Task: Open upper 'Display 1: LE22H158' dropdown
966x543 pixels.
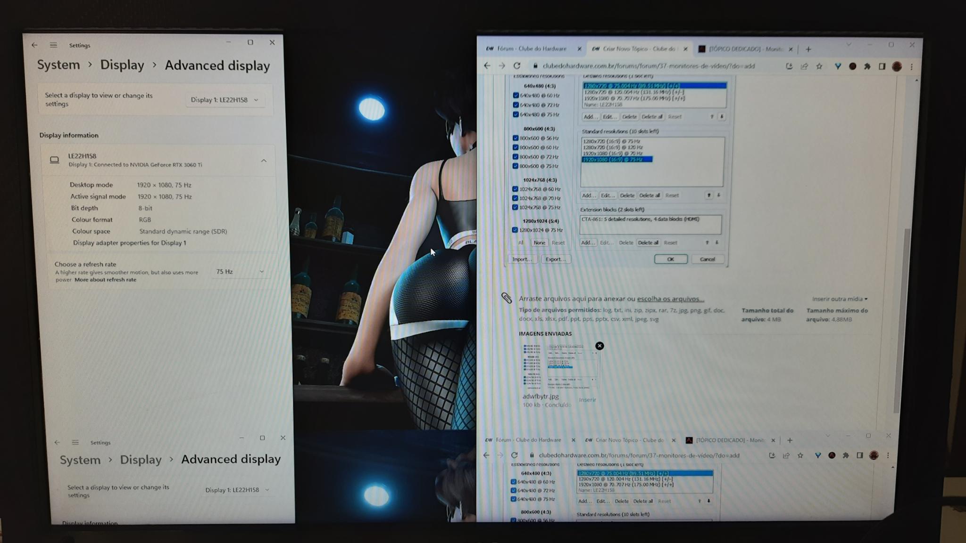Action: coord(225,100)
